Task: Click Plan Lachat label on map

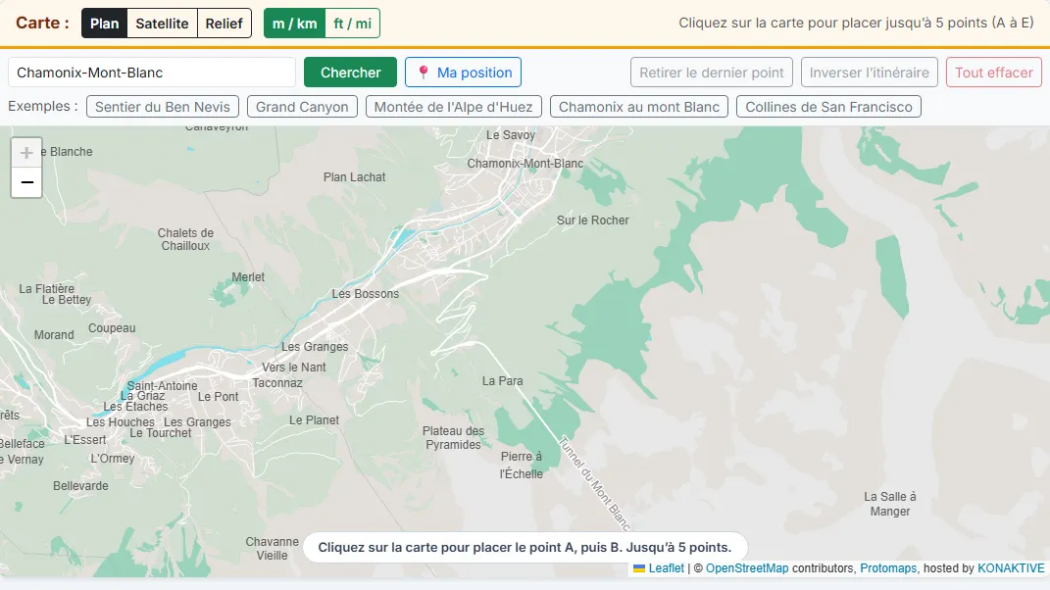Action: click(x=354, y=177)
